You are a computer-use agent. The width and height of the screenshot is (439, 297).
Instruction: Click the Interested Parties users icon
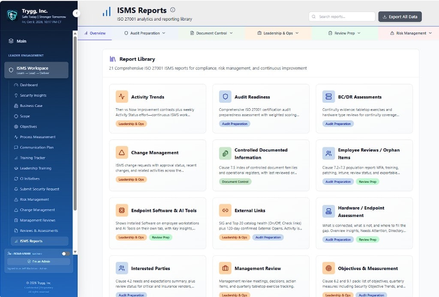(122, 268)
